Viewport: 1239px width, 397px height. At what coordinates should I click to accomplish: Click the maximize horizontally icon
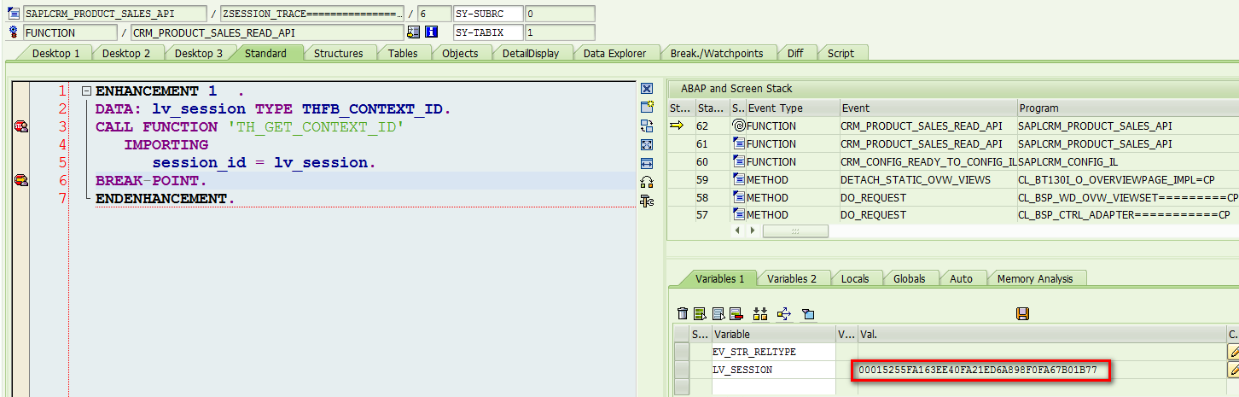647,163
